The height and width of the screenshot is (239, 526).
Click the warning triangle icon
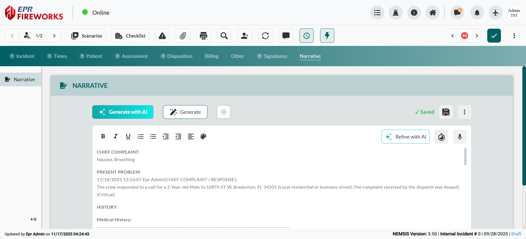162,36
